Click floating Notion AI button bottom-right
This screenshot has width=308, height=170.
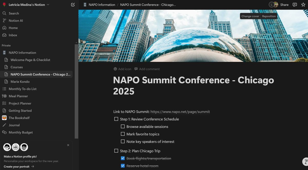pos(305,162)
